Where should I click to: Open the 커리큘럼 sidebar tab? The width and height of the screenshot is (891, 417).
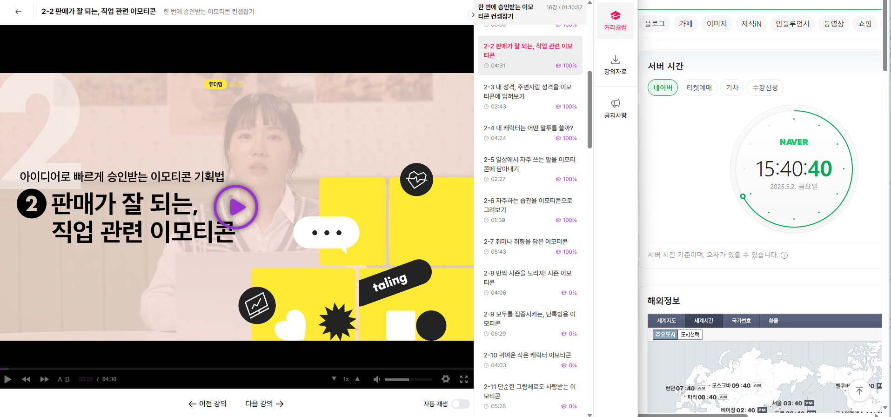(616, 21)
